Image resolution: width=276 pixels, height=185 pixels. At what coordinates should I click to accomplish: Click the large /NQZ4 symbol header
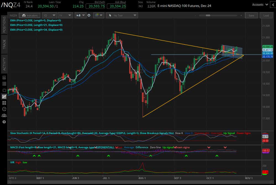click(x=10, y=5)
